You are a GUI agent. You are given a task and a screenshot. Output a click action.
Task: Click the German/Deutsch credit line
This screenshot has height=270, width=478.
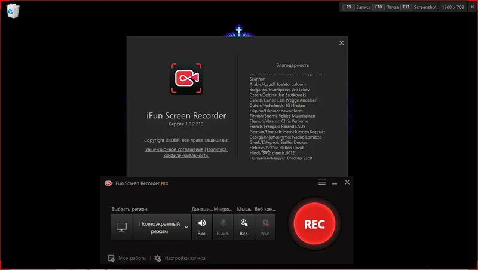coord(287,132)
